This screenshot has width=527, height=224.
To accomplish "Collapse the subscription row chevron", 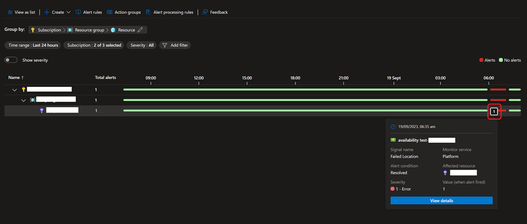I will coord(14,89).
